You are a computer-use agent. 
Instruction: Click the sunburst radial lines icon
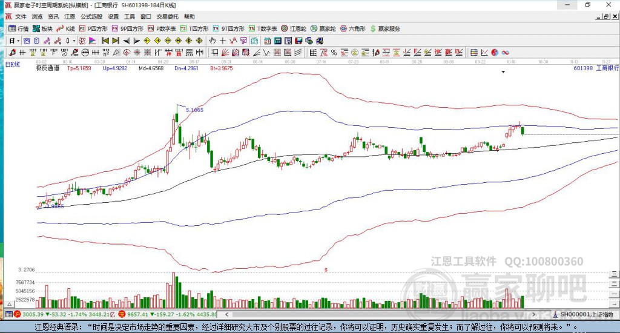pos(137,53)
